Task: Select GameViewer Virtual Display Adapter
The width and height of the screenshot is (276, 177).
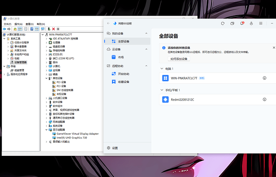Action: (x=76, y=134)
